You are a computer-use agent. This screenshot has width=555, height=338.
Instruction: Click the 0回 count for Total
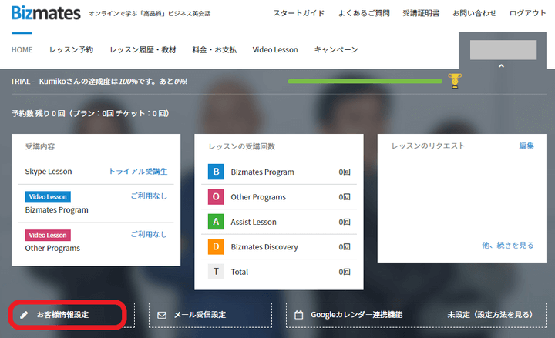[345, 272]
